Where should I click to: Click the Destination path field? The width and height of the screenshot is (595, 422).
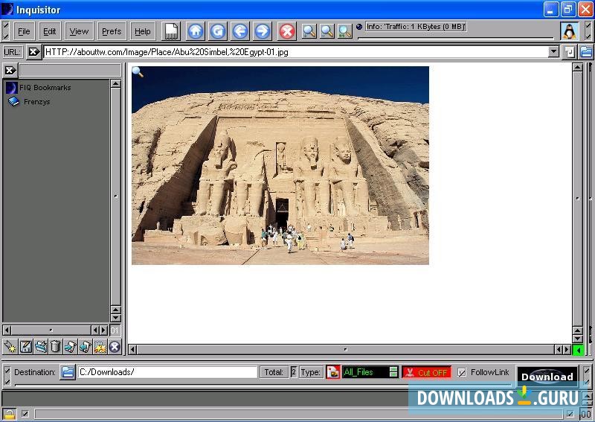coord(168,372)
